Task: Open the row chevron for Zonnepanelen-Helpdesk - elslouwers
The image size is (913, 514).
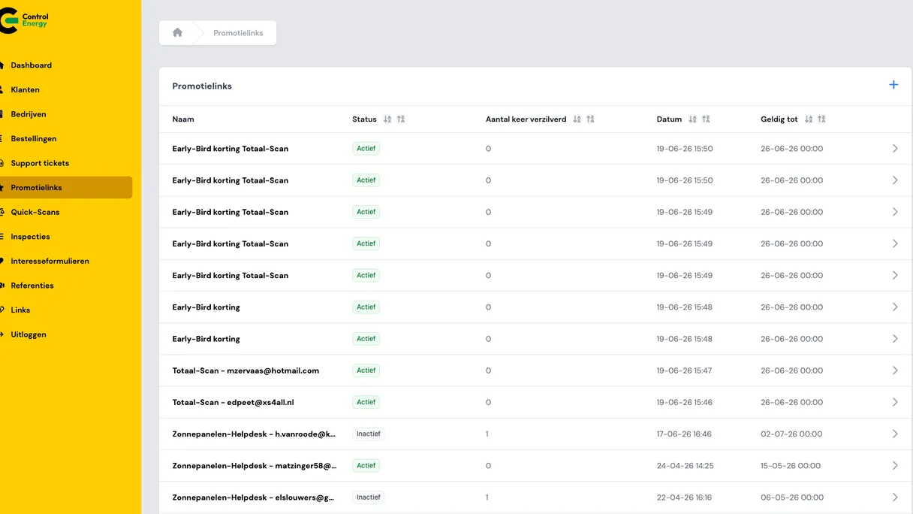Action: (895, 497)
